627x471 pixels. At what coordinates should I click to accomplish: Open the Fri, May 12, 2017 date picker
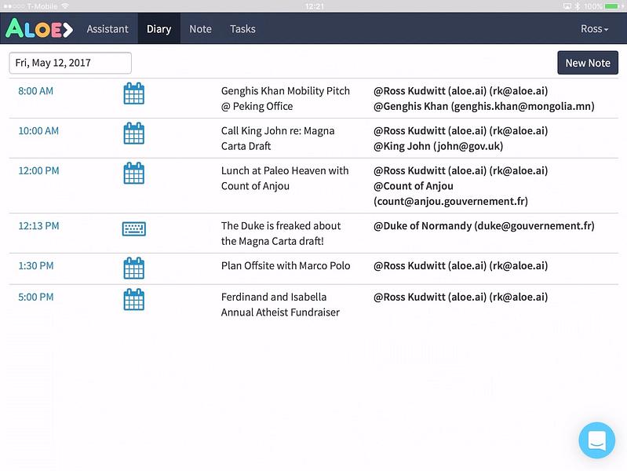coord(71,63)
